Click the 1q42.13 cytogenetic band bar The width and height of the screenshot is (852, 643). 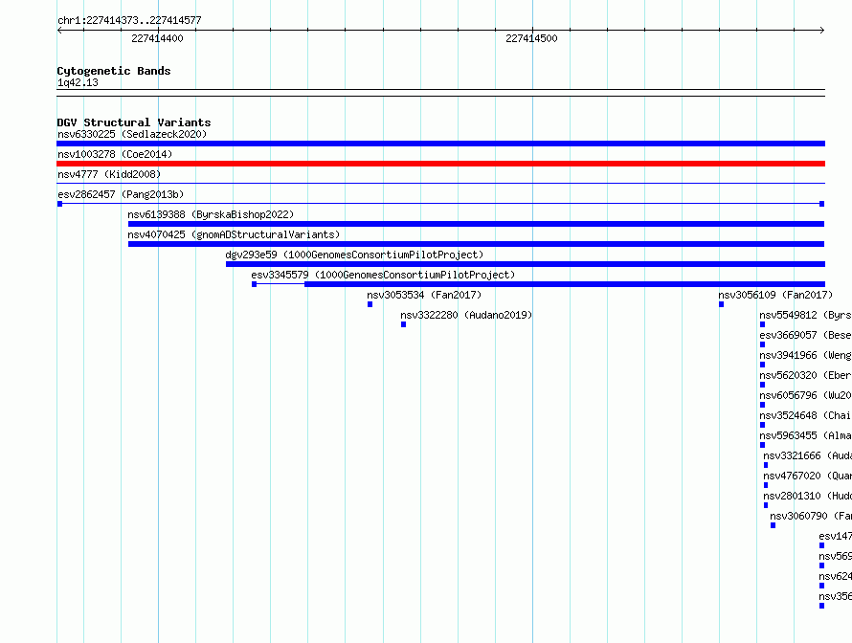tap(440, 93)
